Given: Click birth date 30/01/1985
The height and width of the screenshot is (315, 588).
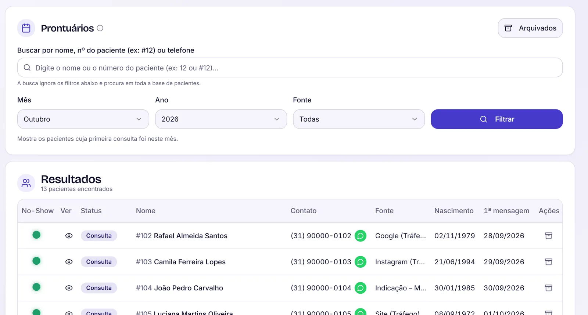Looking at the screenshot, I should point(455,288).
